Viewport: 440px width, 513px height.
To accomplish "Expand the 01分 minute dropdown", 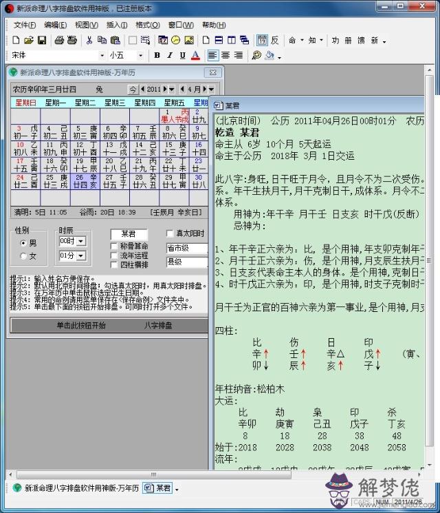I will [81, 255].
